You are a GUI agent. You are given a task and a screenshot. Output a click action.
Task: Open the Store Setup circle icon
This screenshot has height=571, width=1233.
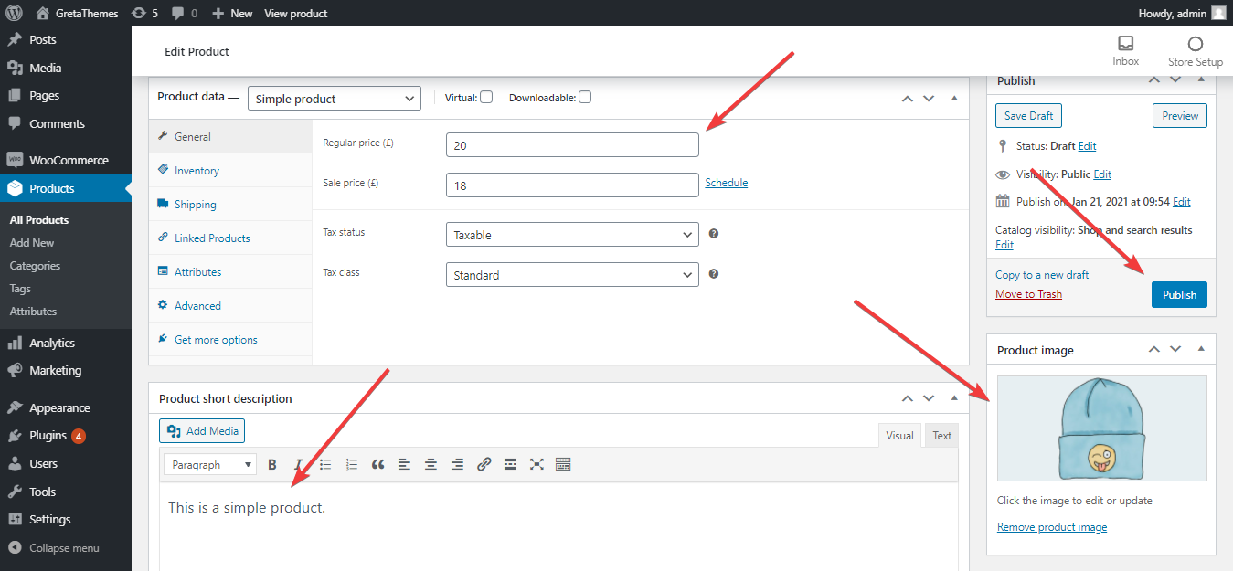tap(1195, 51)
